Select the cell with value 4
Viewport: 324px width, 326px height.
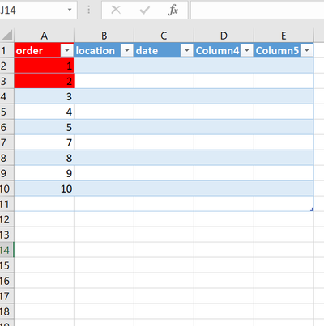coord(45,112)
